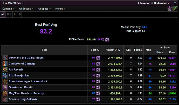Click the 4:09 fastest kill for Sprocketmonger
Image resolution: width=179 pixels, height=105 pixels.
140,81
